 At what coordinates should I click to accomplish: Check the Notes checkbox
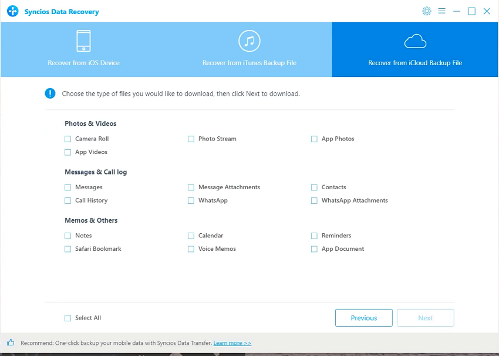coord(68,236)
